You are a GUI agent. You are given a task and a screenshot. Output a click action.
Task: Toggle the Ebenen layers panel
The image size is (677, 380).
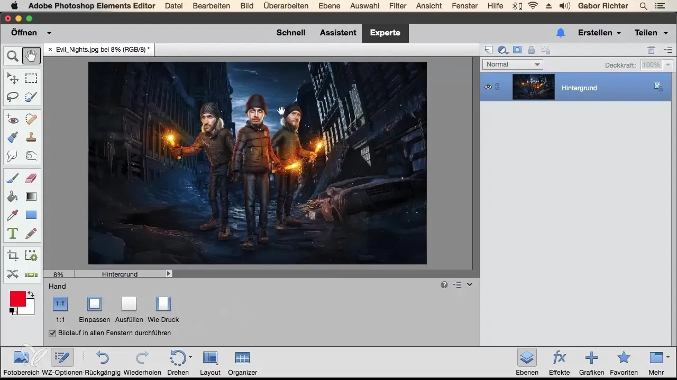click(x=526, y=362)
